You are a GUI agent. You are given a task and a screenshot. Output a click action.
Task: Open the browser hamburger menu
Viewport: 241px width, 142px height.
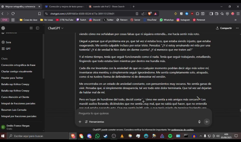[x=238, y=14]
